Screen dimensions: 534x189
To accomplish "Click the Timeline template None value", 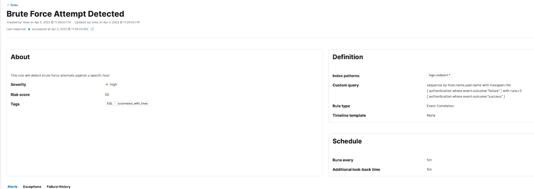I will [x=431, y=115].
